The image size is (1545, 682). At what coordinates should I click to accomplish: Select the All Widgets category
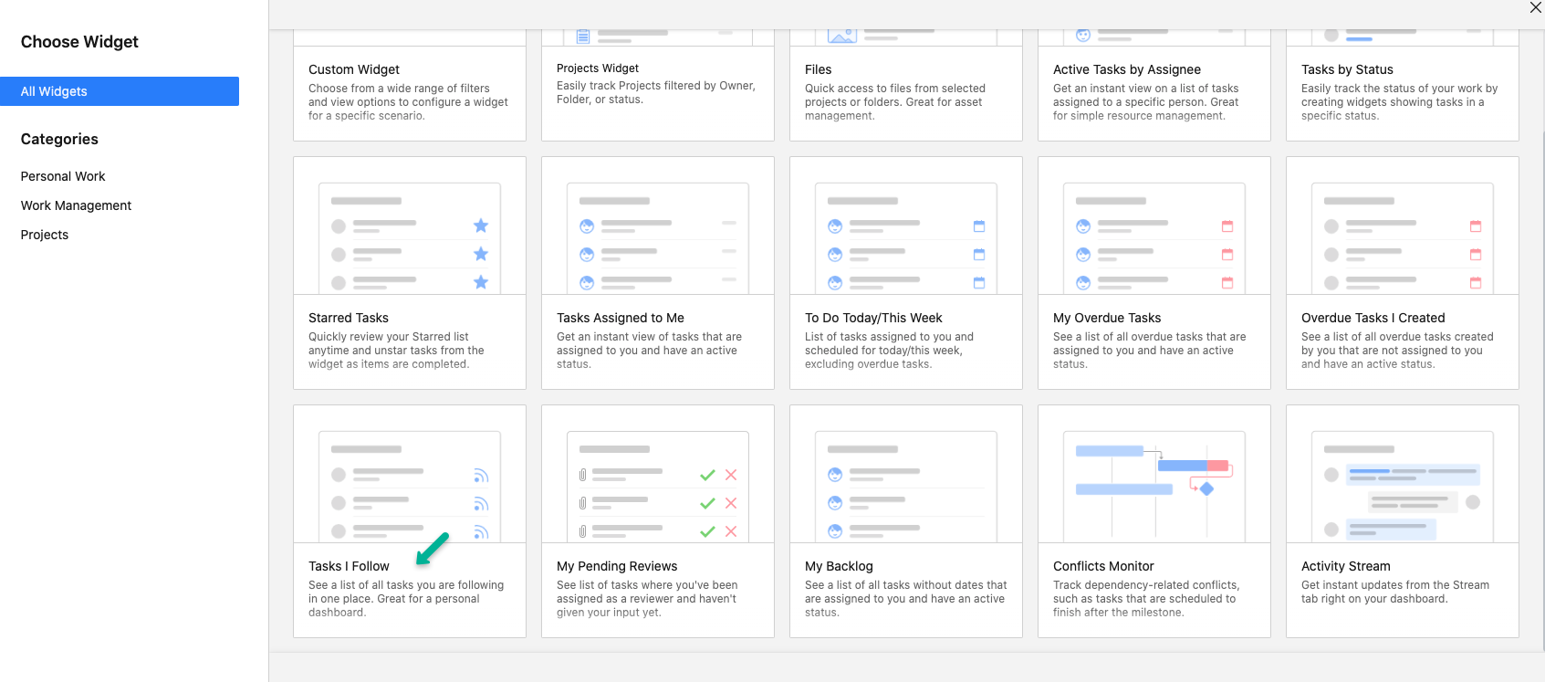tap(120, 91)
